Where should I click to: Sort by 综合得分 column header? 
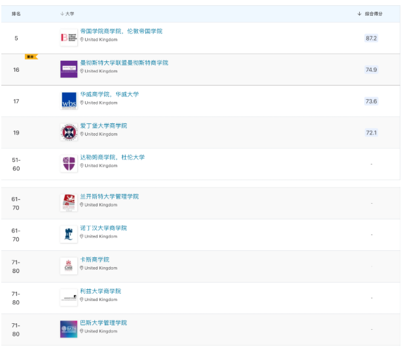[x=370, y=14]
